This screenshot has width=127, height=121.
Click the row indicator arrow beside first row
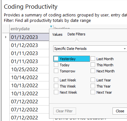tap(6, 37)
